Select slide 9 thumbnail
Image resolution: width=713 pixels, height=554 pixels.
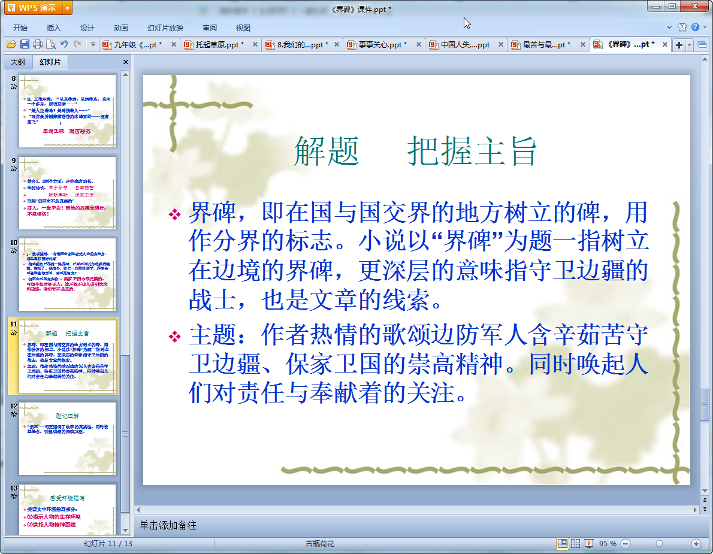pos(67,193)
